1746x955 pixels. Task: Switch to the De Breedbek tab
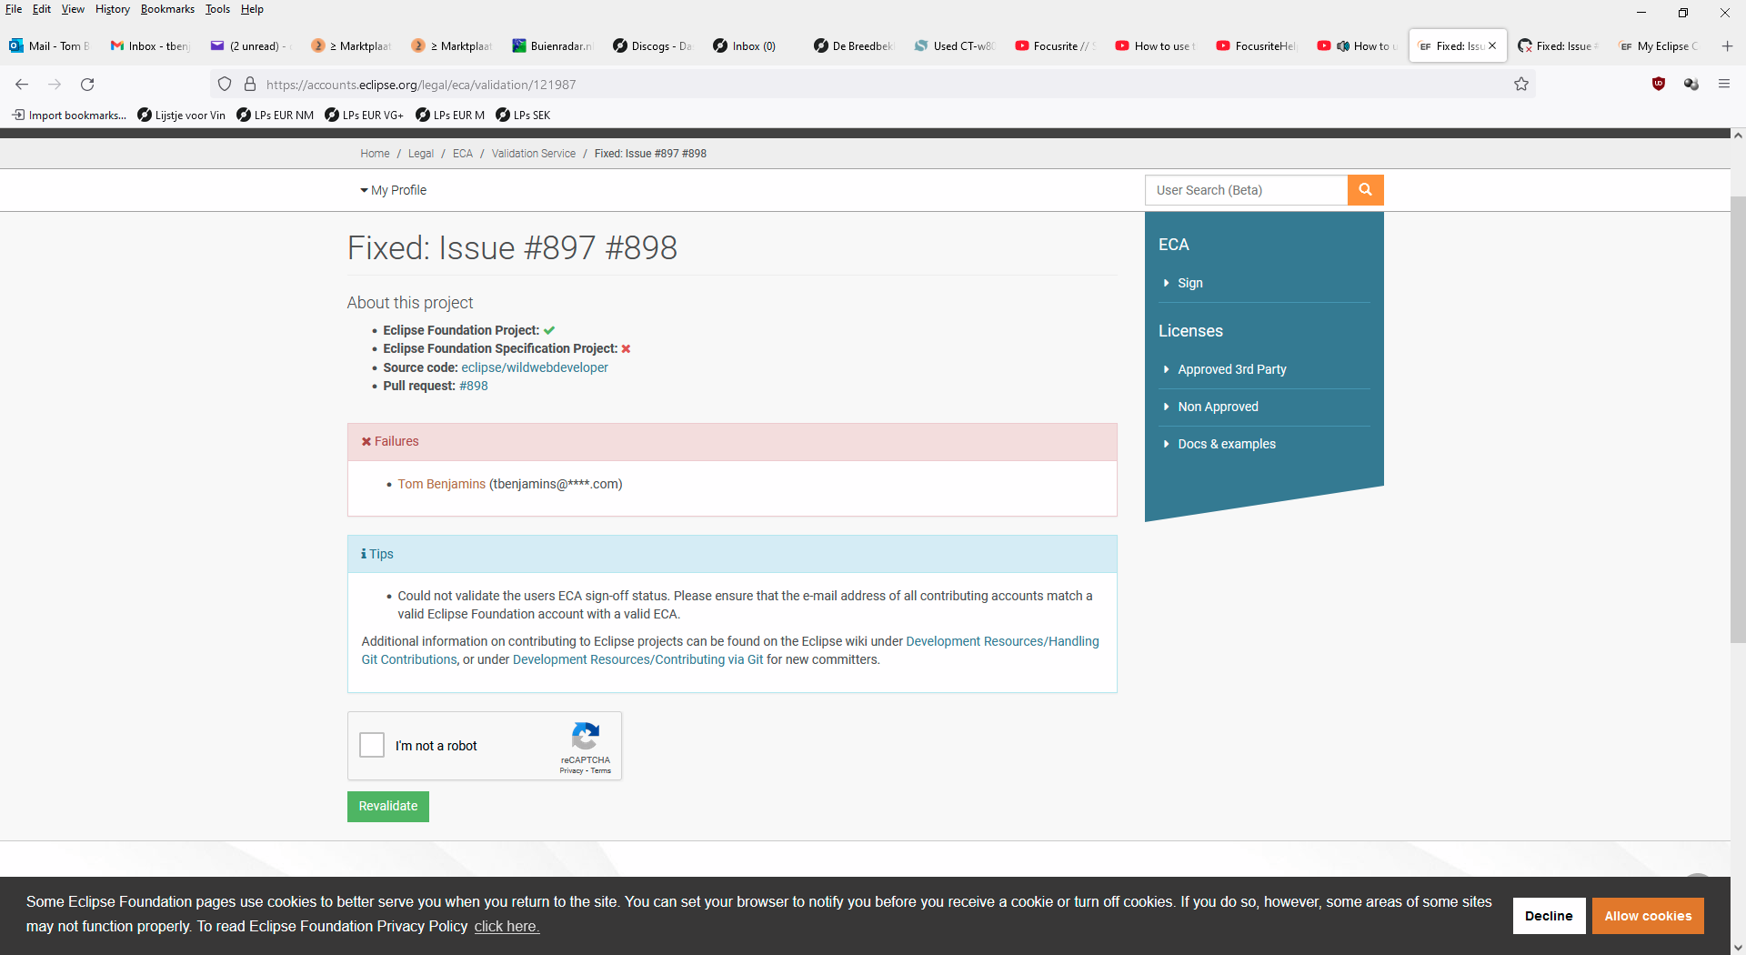coord(854,45)
